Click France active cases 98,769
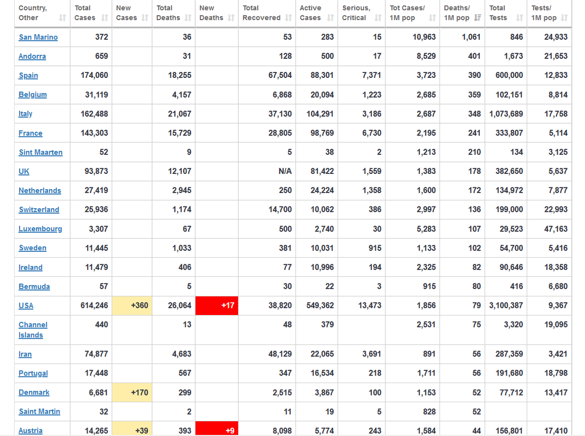This screenshot has height=436, width=585. point(322,133)
